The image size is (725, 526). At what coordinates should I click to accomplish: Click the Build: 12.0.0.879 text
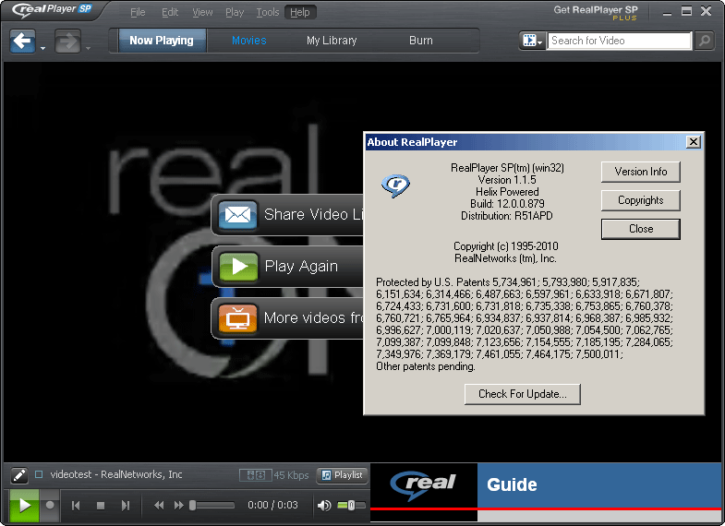[507, 204]
